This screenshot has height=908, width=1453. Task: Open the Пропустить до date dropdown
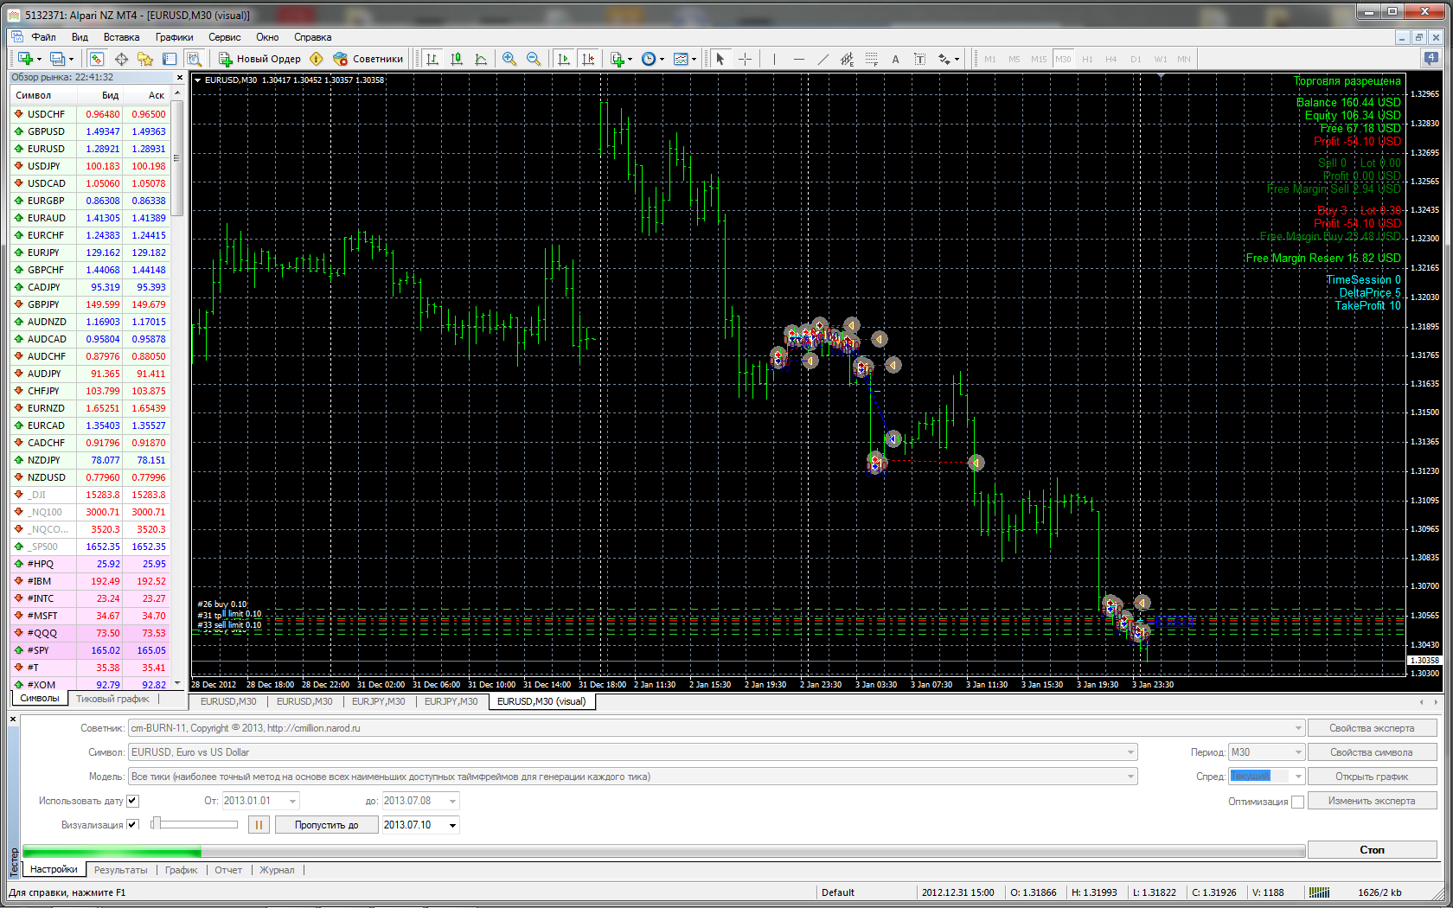coord(452,825)
